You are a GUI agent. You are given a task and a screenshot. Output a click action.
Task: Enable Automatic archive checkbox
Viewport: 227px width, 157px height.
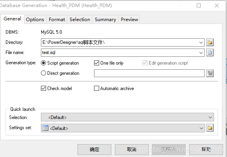(96, 88)
